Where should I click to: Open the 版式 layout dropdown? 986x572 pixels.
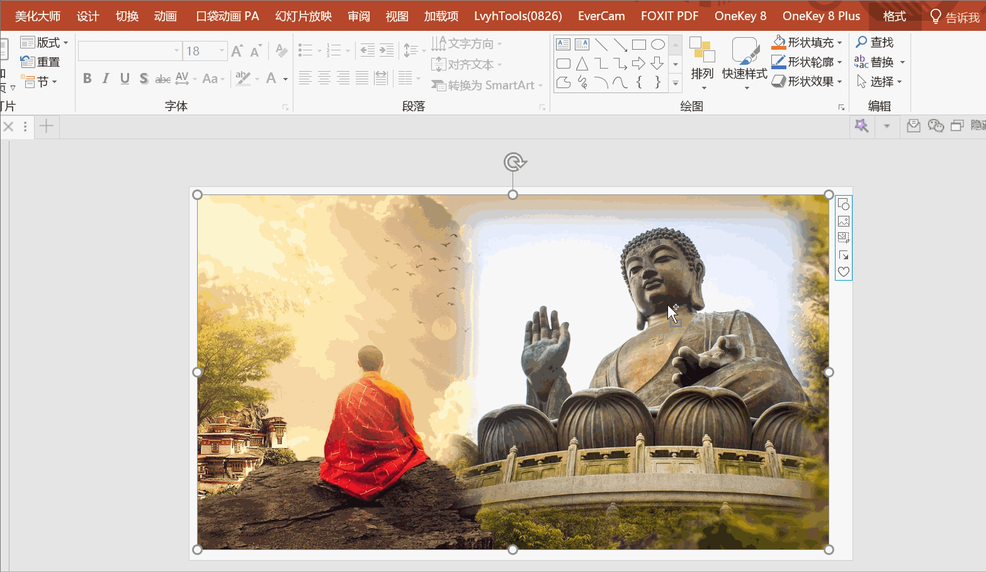point(44,43)
